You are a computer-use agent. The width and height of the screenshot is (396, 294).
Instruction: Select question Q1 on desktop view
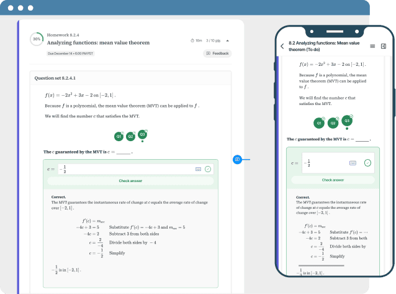(119, 136)
